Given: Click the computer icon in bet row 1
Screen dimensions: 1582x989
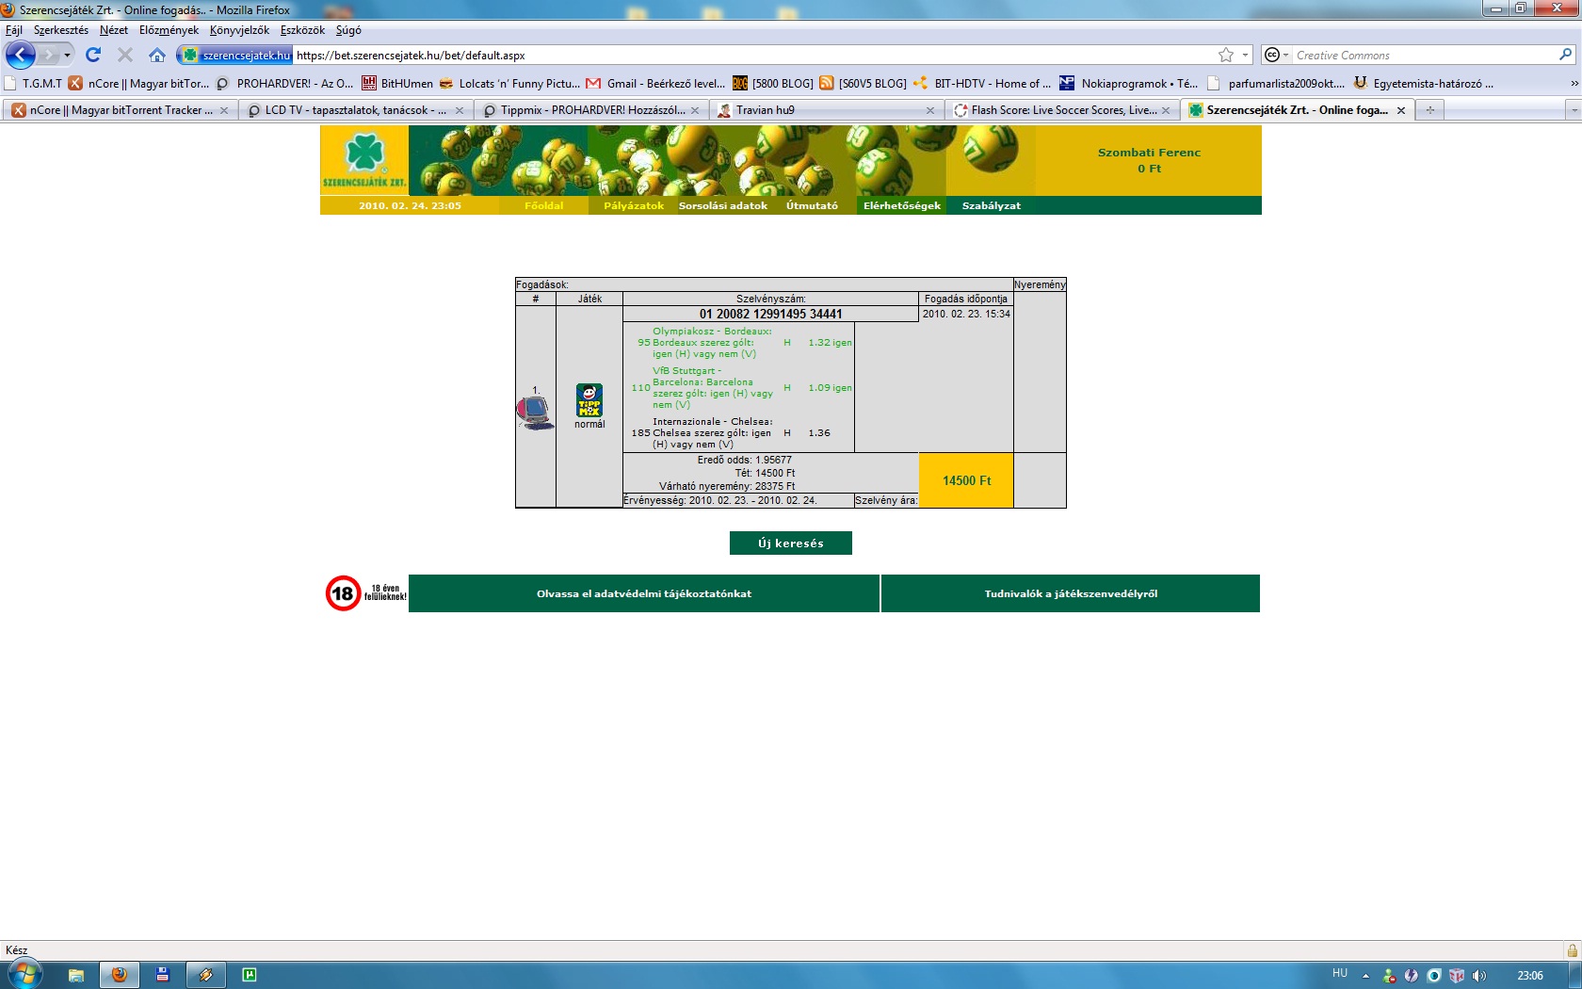Looking at the screenshot, I should click(x=535, y=413).
